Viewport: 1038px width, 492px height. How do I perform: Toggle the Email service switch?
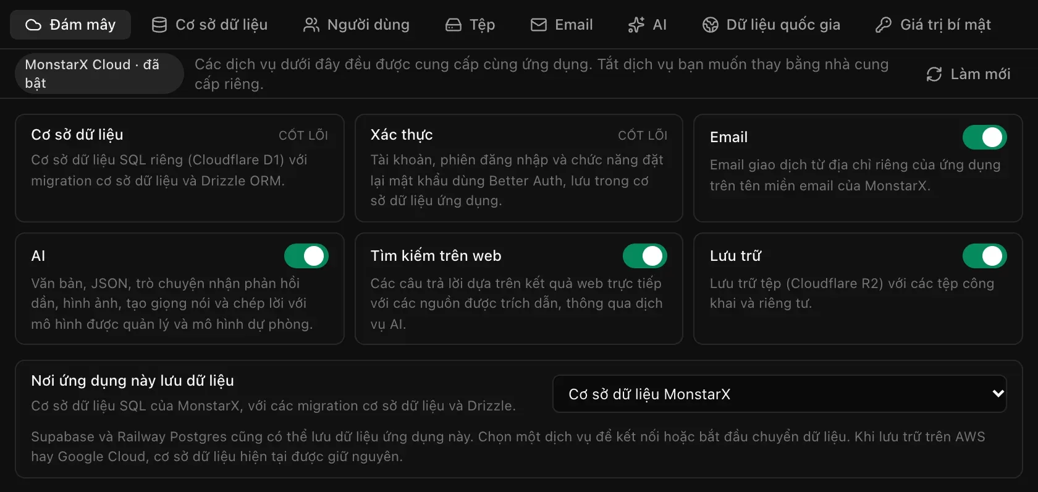pyautogui.click(x=985, y=137)
